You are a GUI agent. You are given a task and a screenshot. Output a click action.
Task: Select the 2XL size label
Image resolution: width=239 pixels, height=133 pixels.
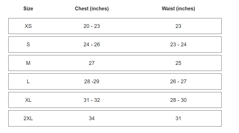pos(28,118)
